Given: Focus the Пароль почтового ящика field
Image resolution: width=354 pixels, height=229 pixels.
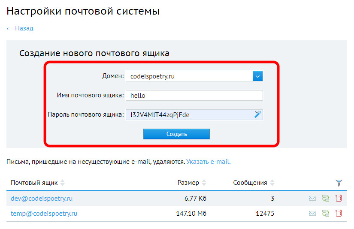Looking at the screenshot, I should pos(194,114).
